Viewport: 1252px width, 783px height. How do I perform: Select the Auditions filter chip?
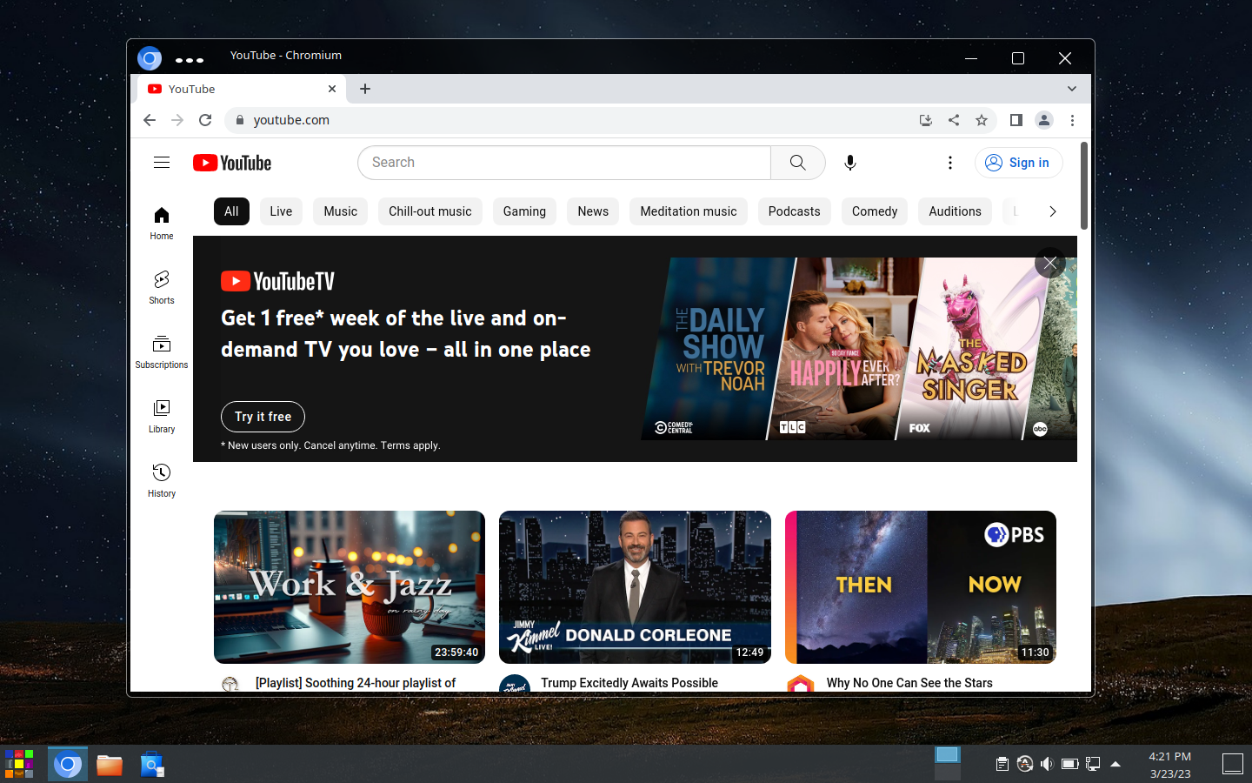[x=955, y=211]
